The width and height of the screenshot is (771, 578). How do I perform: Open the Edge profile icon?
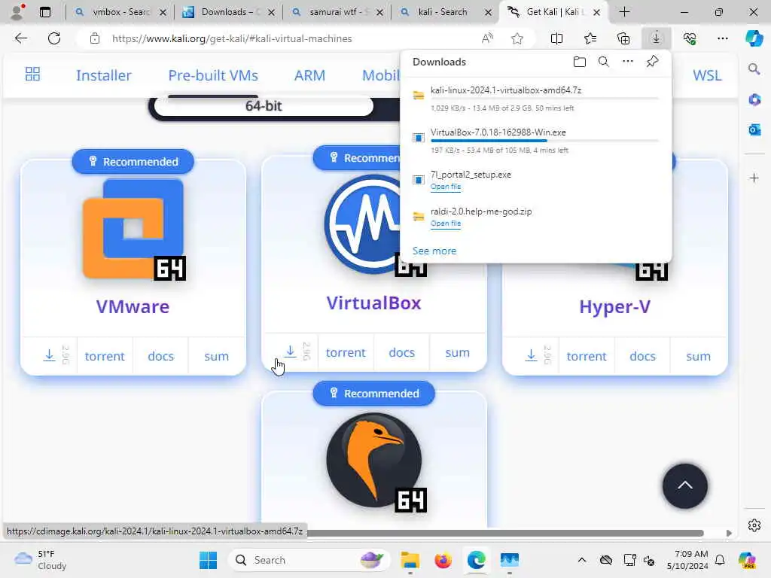(17, 12)
